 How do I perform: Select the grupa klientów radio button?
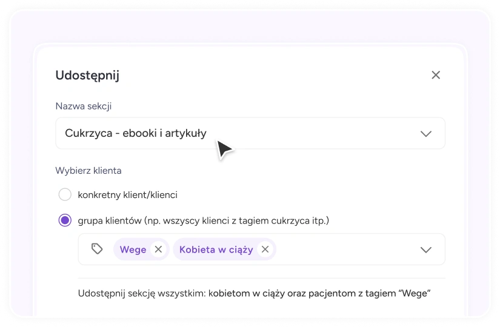tap(65, 220)
